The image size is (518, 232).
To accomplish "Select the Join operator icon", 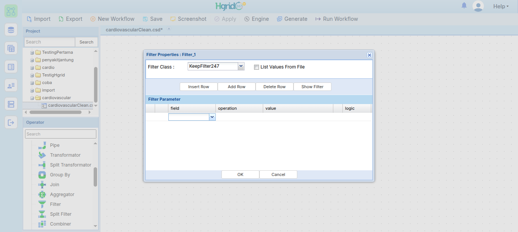I will [x=42, y=185].
